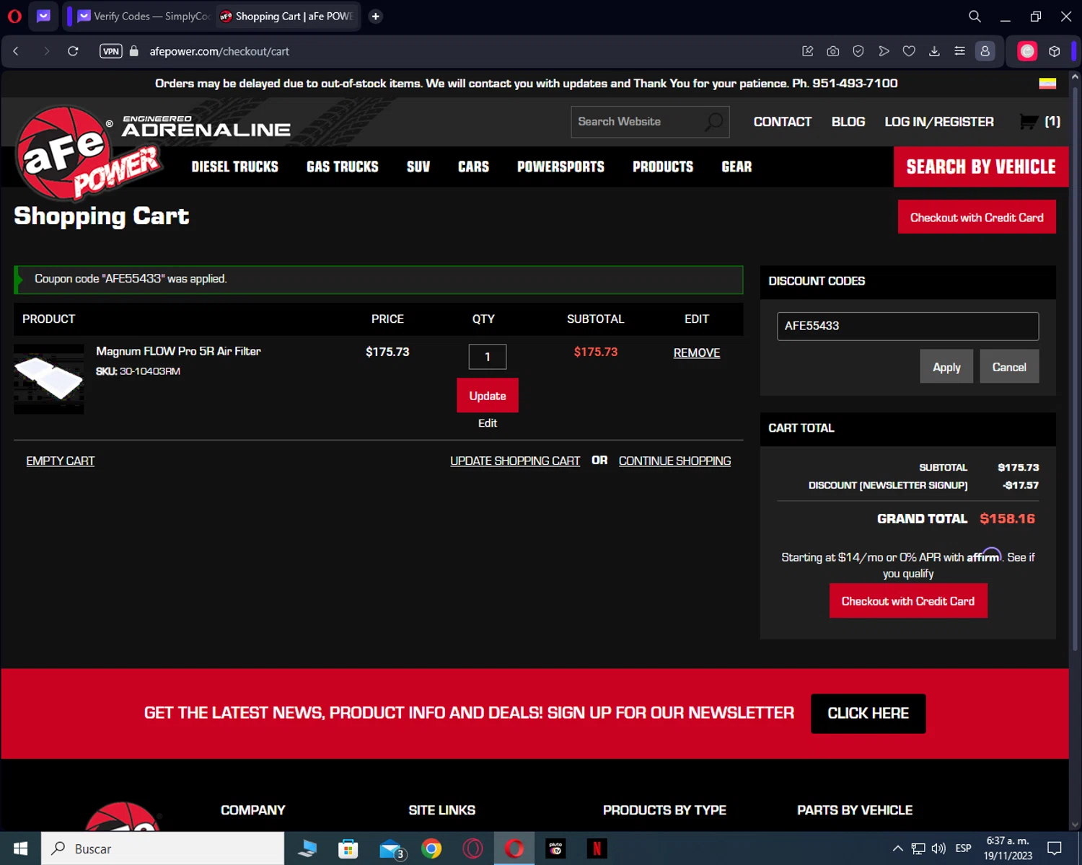1082x865 pixels.
Task: Open the profile account icon
Action: tap(985, 51)
